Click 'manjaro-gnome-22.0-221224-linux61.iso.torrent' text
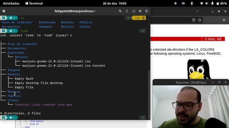Viewport: 229px width, 128px height. tap(64, 65)
